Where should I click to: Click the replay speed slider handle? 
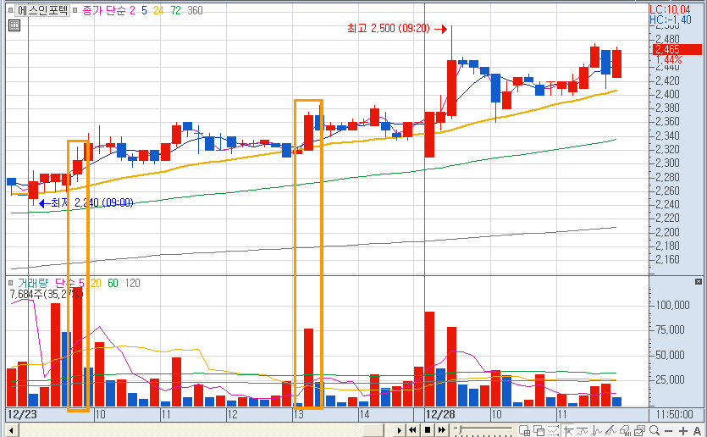coord(457,430)
